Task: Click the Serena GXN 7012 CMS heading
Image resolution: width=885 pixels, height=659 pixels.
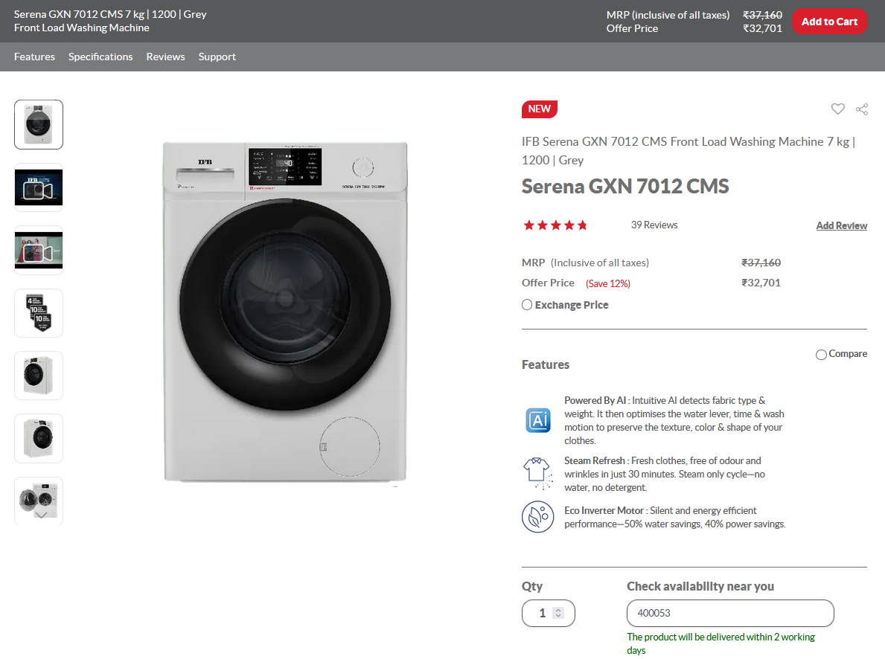Action: click(624, 186)
